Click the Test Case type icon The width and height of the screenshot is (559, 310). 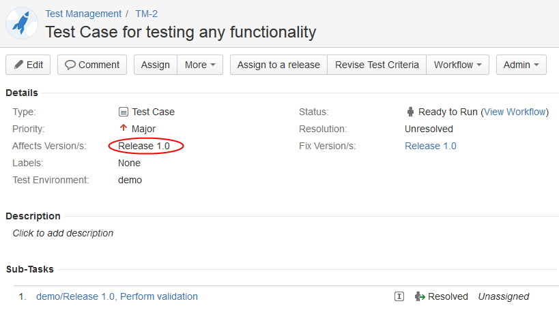124,112
